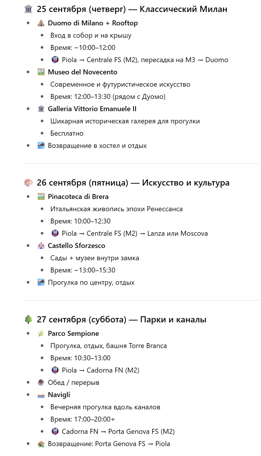The image size is (261, 456).
Task: Click the metro emoji before Cadorna FN → Porta Genova
Action: pyautogui.click(x=55, y=431)
